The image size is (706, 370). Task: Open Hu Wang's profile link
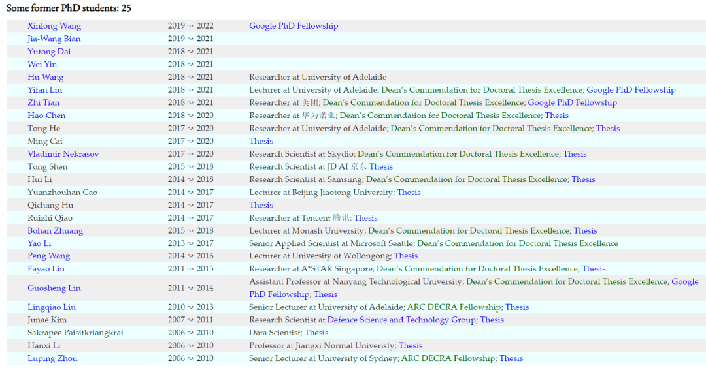coord(46,77)
